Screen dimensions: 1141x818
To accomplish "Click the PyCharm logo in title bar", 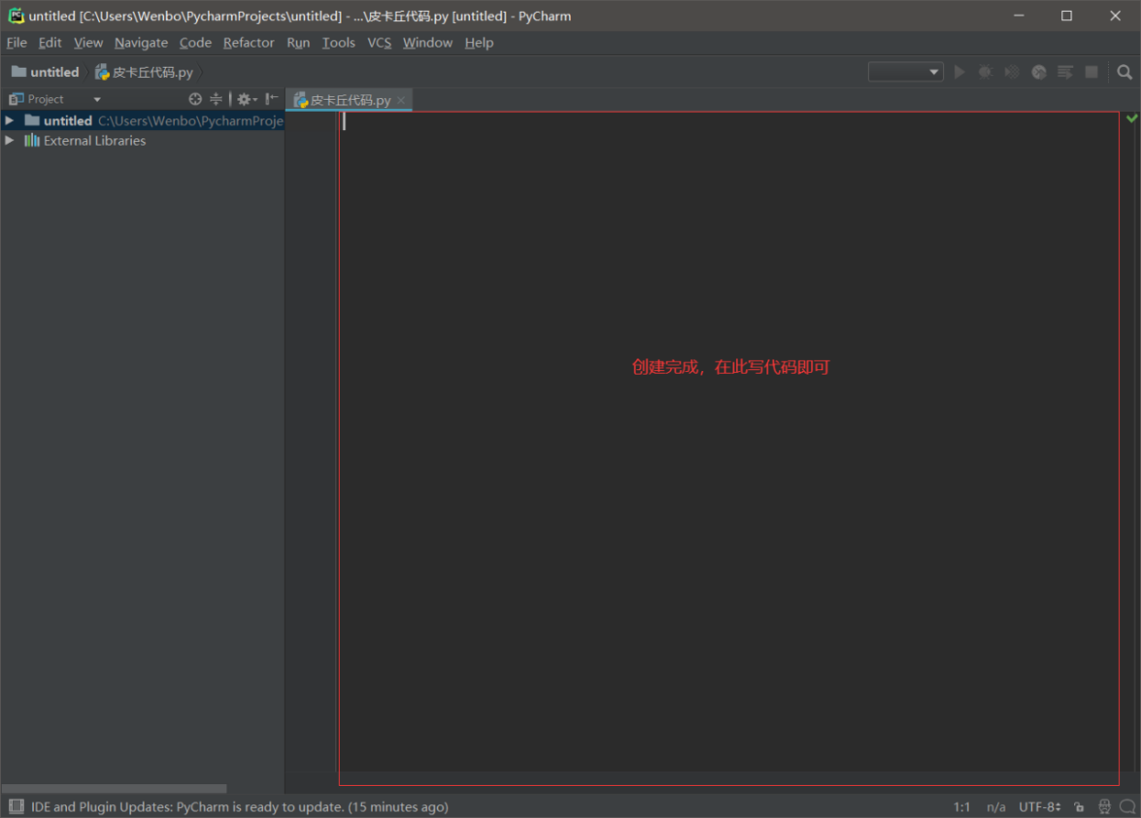I will [16, 16].
